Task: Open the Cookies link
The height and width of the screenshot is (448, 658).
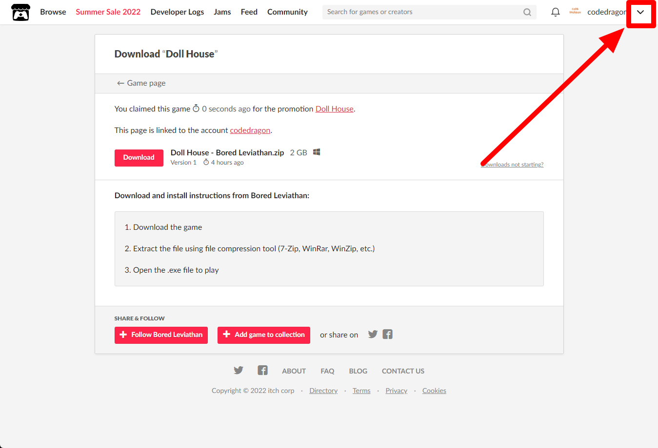Action: [x=434, y=391]
